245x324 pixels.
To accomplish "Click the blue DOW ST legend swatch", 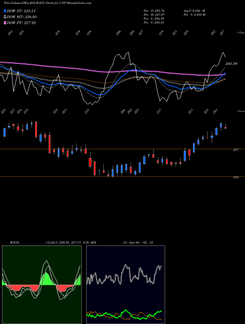I will pos(5,11).
